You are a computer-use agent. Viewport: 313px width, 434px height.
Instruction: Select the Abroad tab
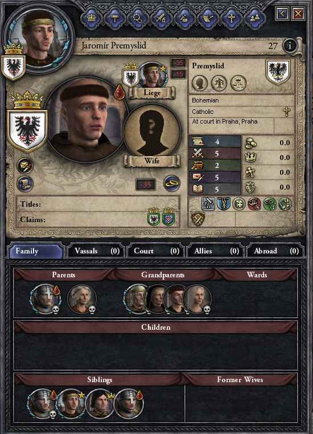(x=275, y=251)
